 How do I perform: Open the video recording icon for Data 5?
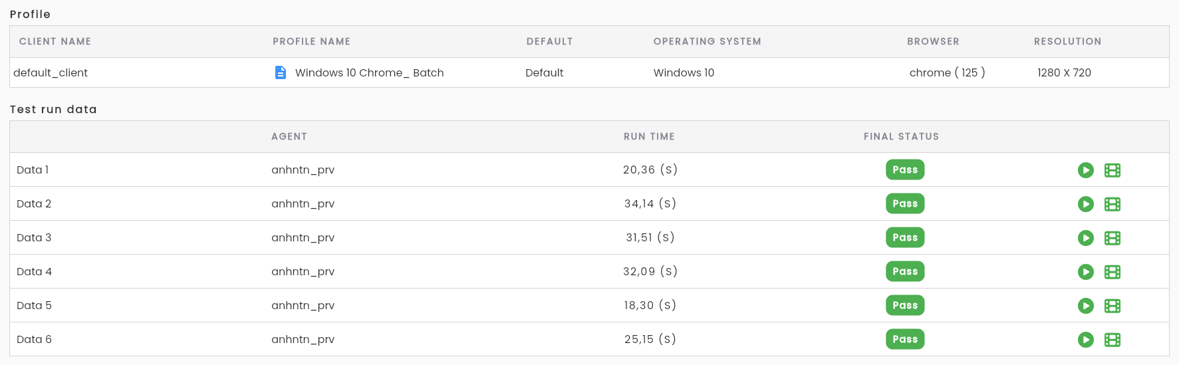1113,306
